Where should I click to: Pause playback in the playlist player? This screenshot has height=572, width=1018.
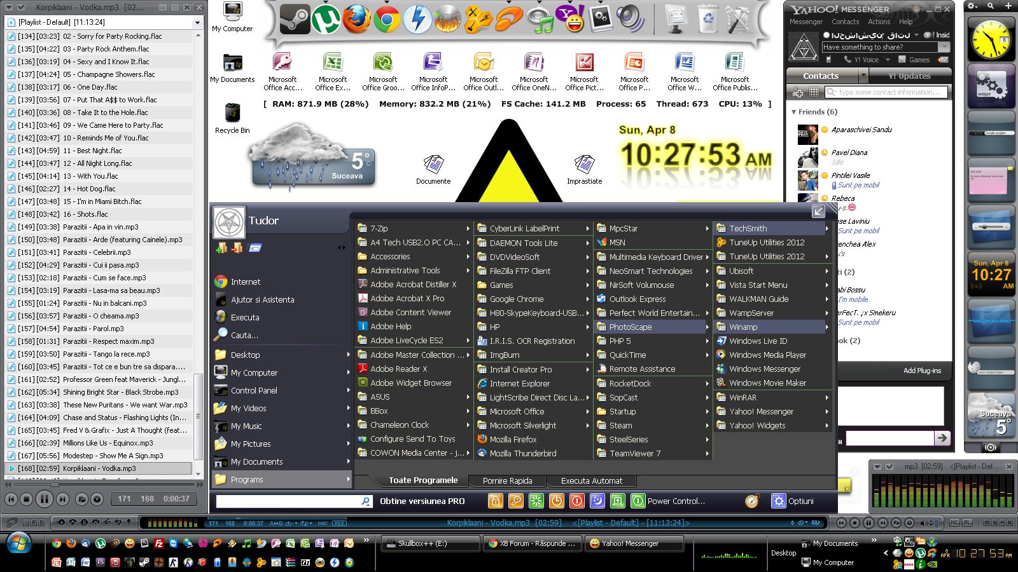coord(44,499)
